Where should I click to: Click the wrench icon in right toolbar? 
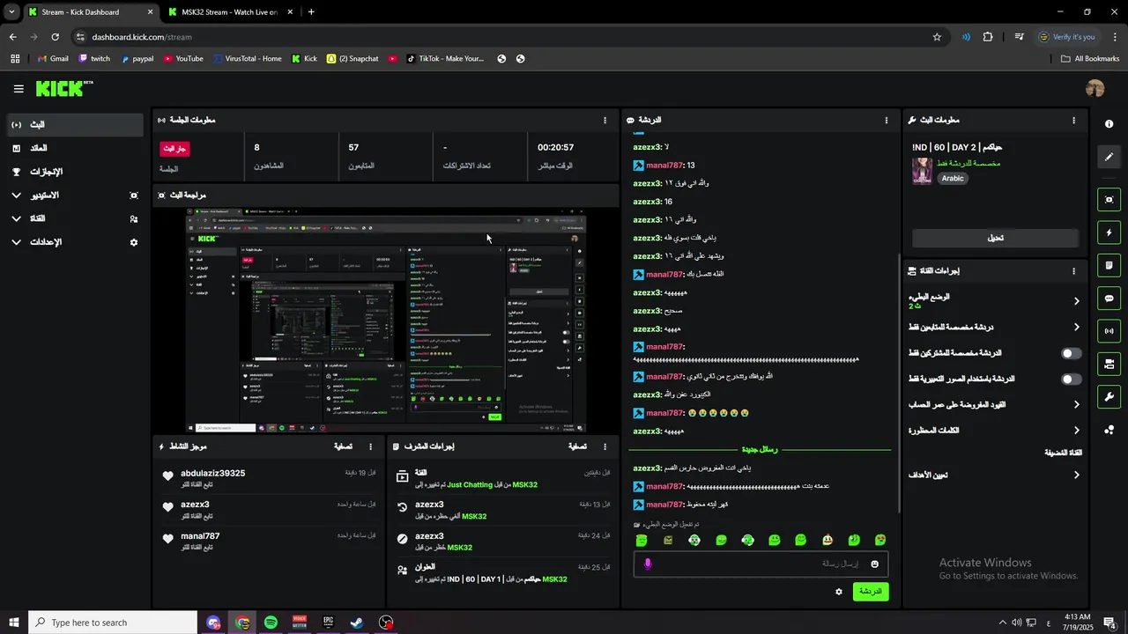[x=1109, y=397]
